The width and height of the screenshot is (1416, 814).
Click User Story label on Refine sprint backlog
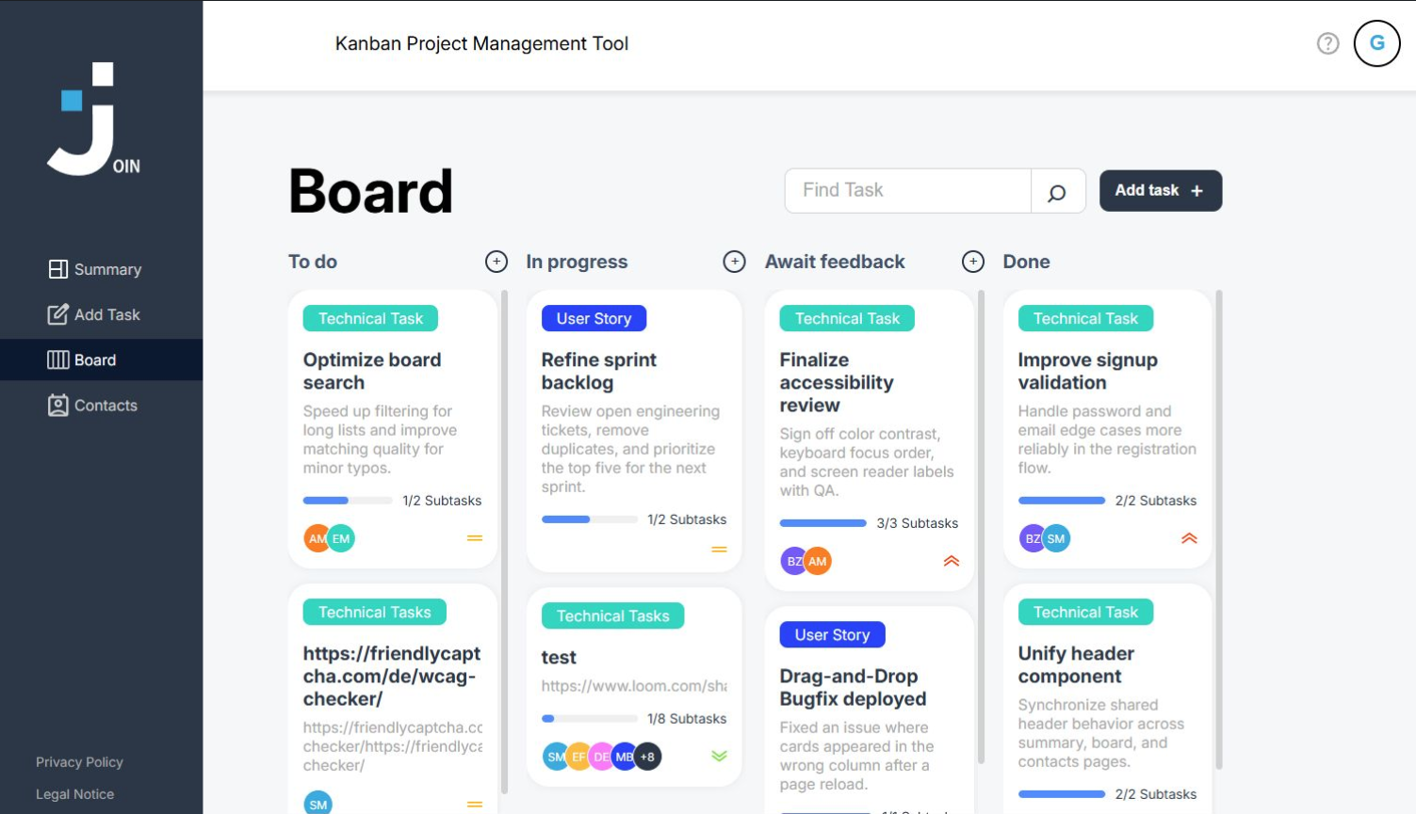coord(594,318)
